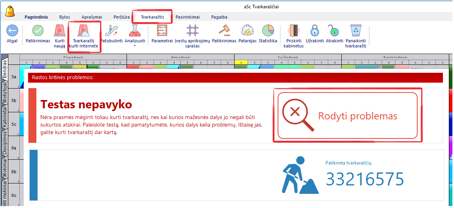This screenshot has width=454, height=208.
Task: Start Tvarkaraštį kurti Internete
Action: pyautogui.click(x=83, y=31)
